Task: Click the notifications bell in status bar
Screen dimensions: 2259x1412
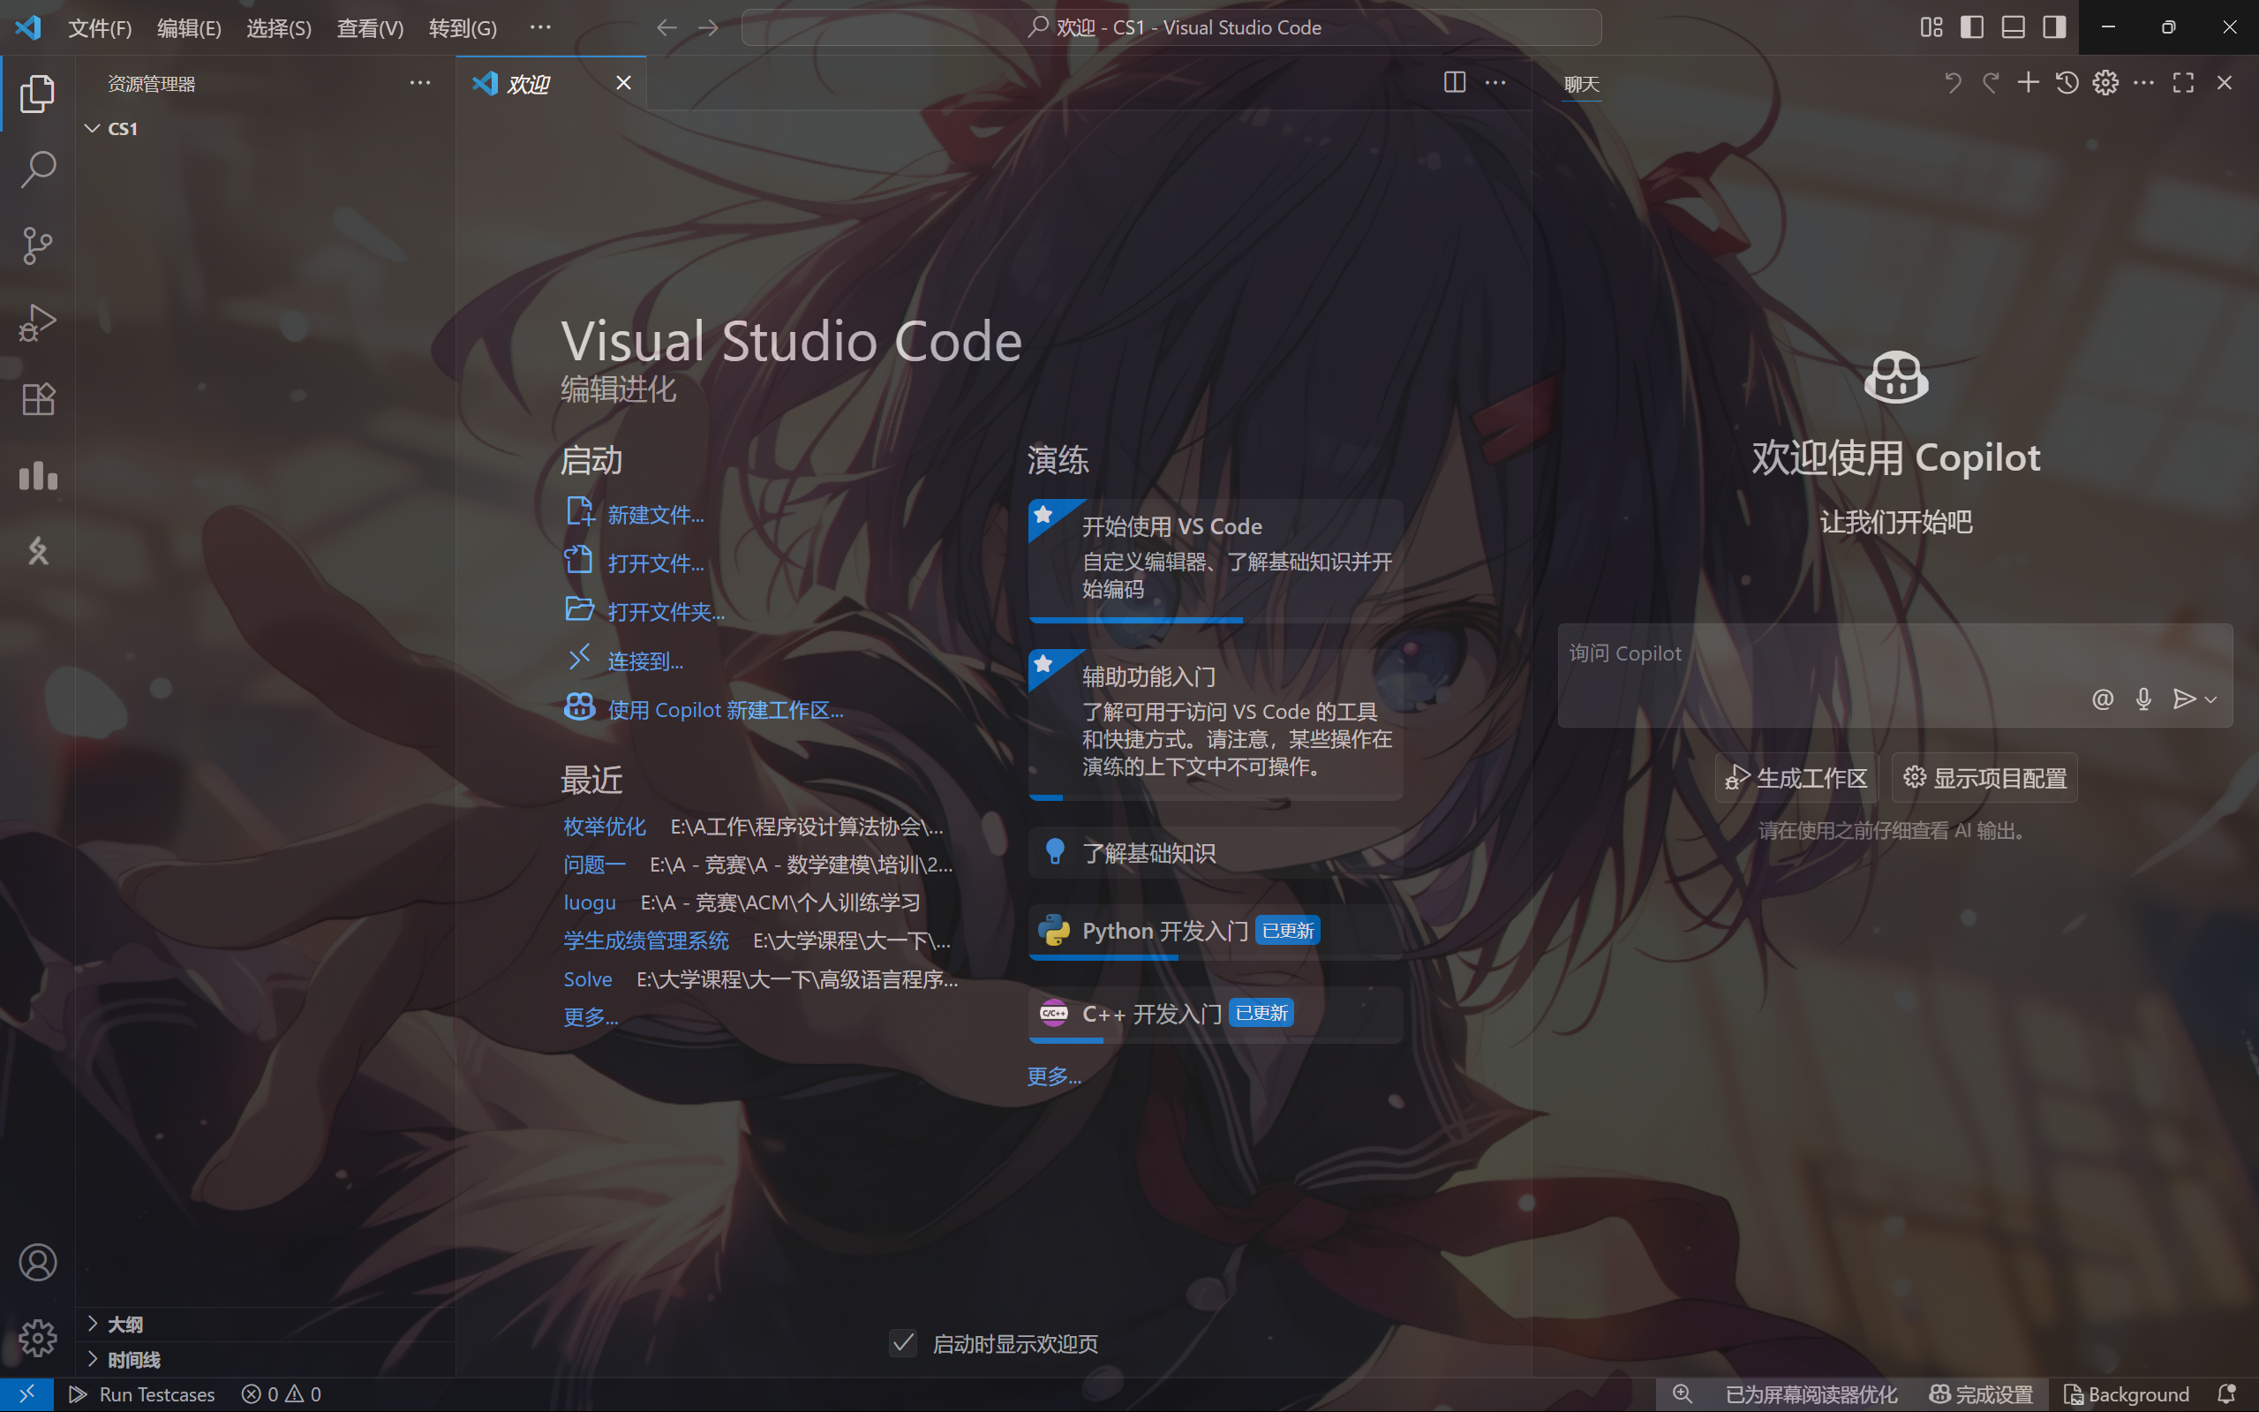Action: 2226,1393
